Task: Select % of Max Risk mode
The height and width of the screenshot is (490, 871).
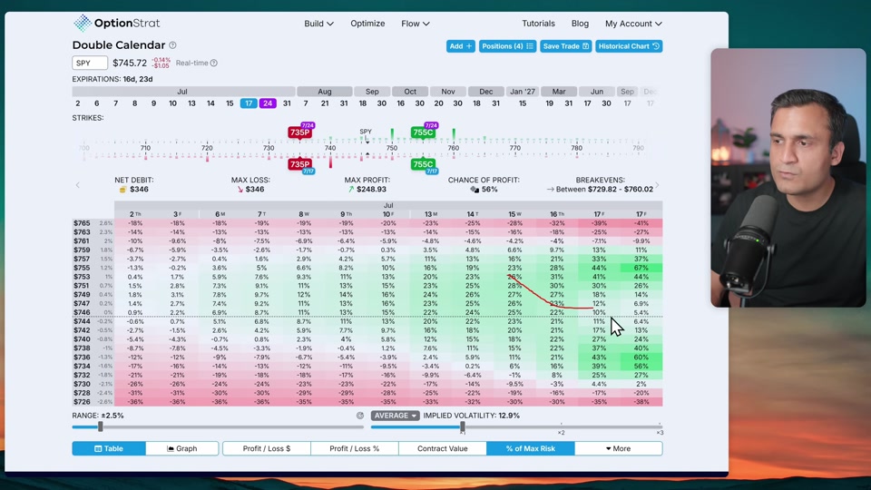Action: pos(531,448)
